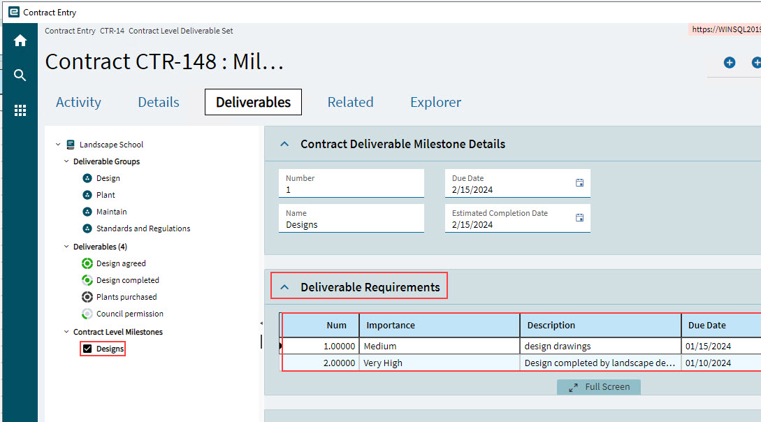
Task: Click the Maintain deliverable group icon
Action: (x=87, y=212)
